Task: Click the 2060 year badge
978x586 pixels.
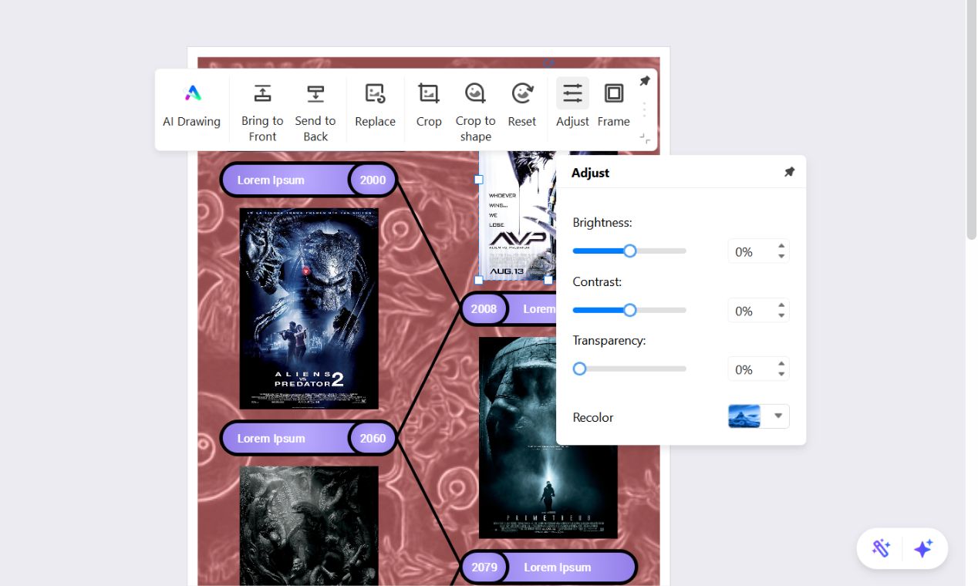Action: click(x=373, y=438)
